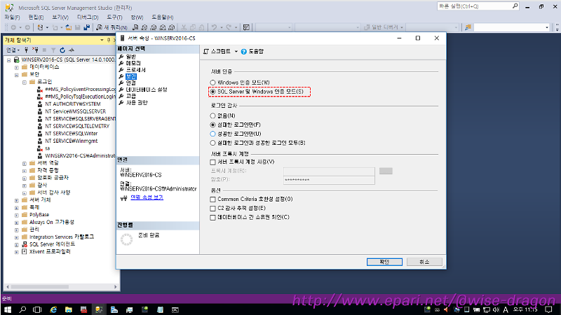
Task: Select the sa login in the tree
Action: click(x=48, y=148)
